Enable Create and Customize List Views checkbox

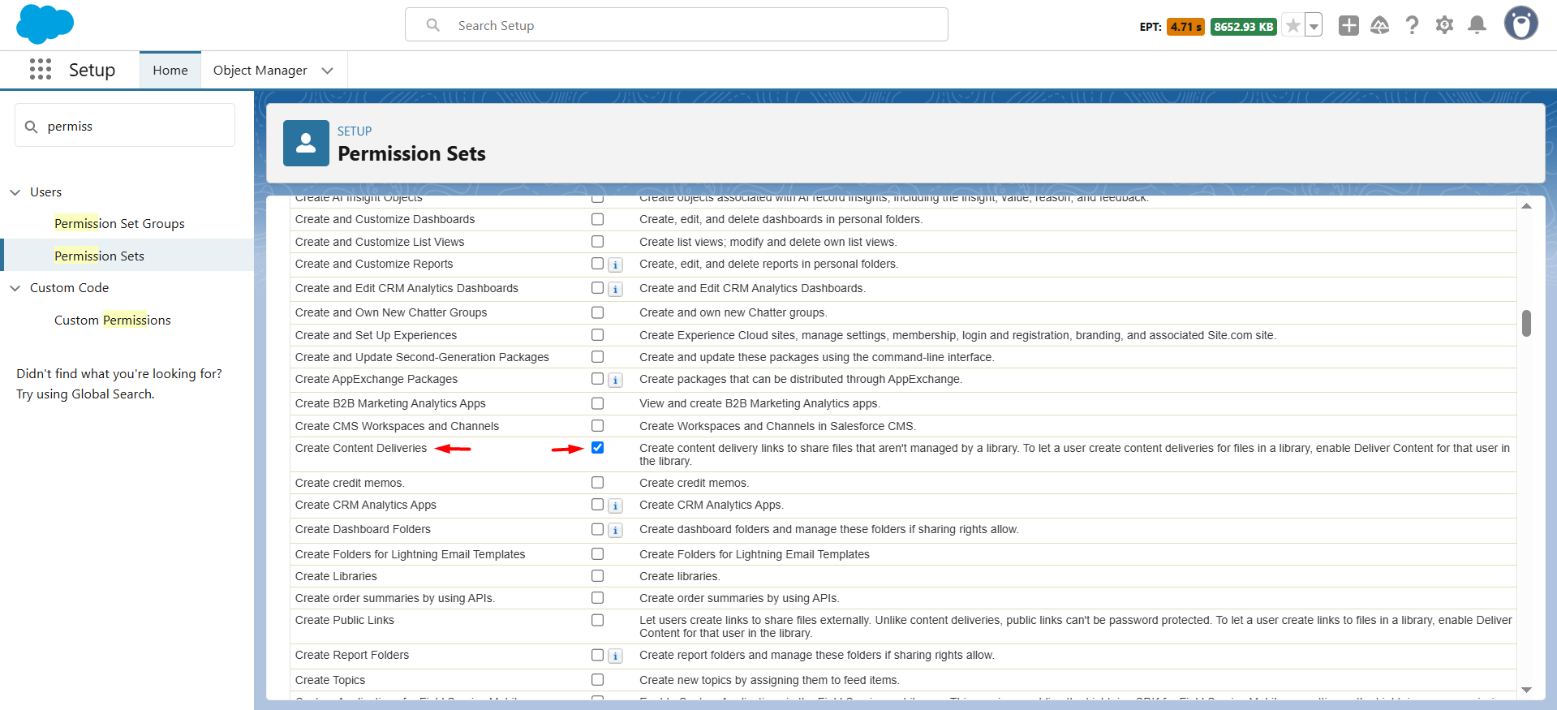598,241
